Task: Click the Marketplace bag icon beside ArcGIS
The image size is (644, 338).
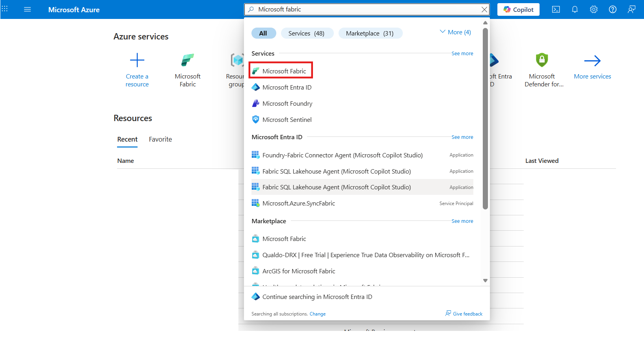Action: 256,271
